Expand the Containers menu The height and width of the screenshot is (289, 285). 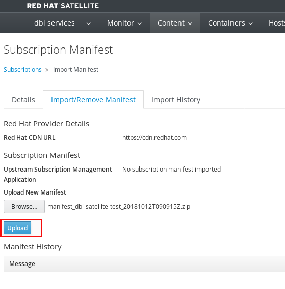click(x=230, y=23)
